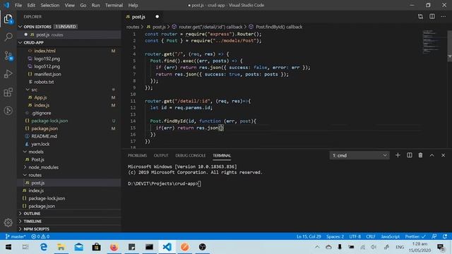Open the GitLens icon in activity bar
Viewport: 452px width, 254px height.
click(8, 111)
